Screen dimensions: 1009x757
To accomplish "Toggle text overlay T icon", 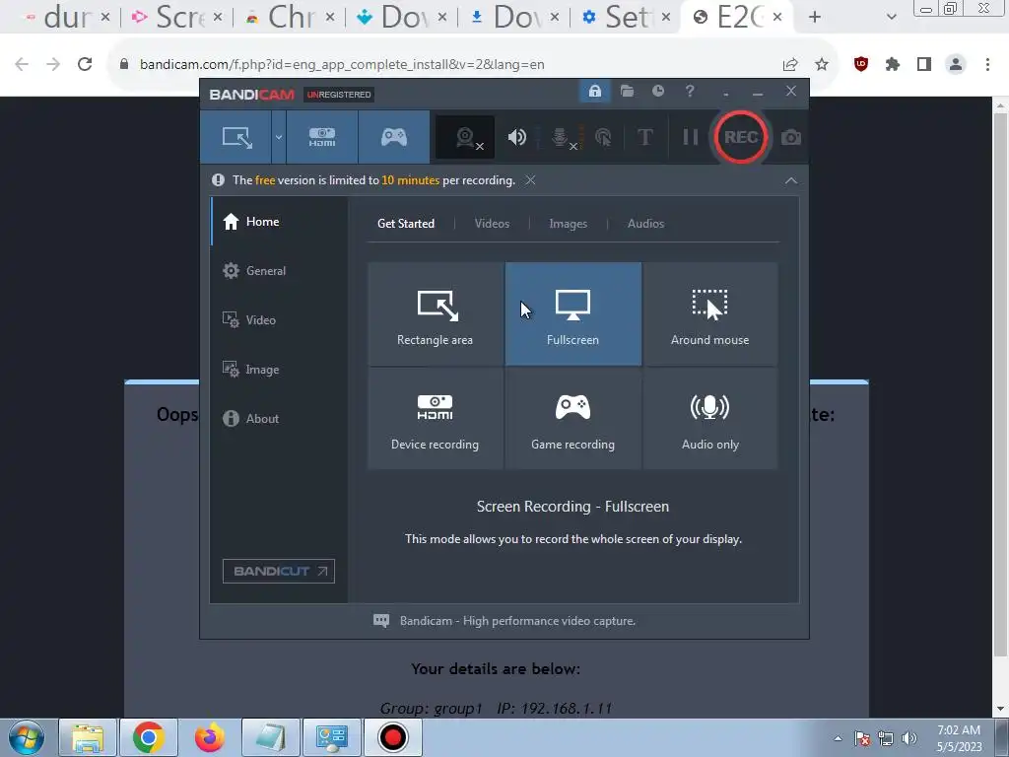I will (644, 137).
